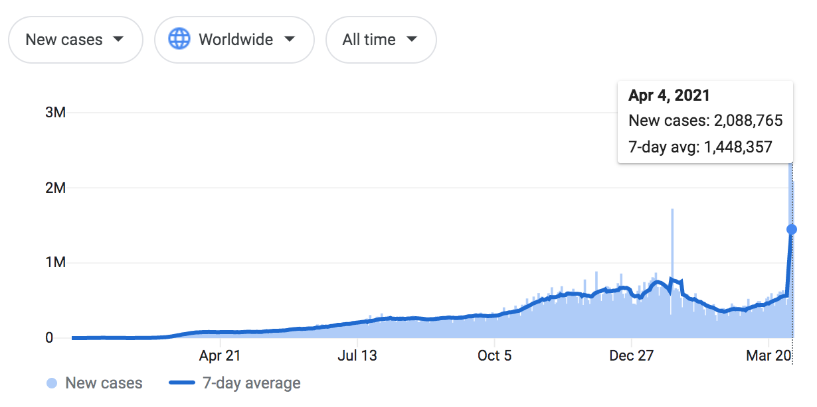
Task: Expand the Worldwide region dropdown arrow
Action: [x=289, y=39]
